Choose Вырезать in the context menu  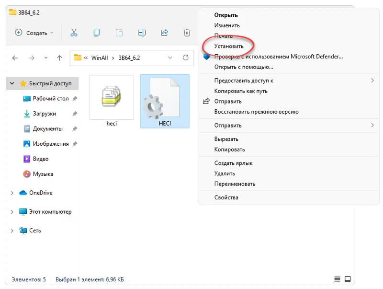pos(226,139)
